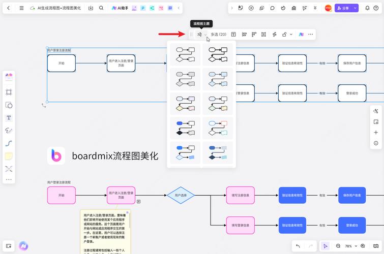Start presentation play icon

coord(251,8)
